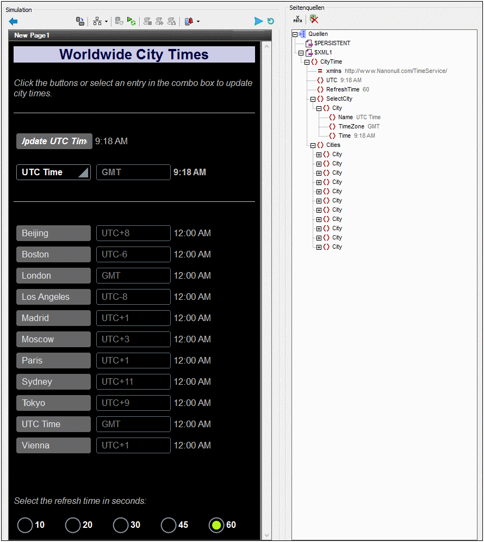Viewport: 484px width, 542px height.
Task: Click the green-arrow server run icon
Action: (131, 21)
